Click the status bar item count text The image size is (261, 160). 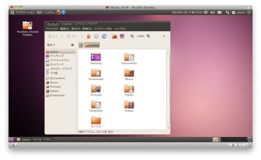click(95, 132)
